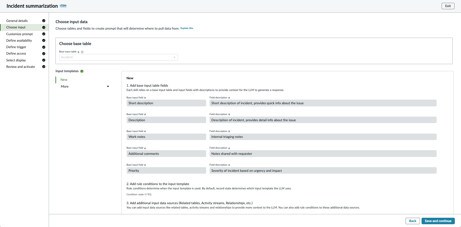Click '3. Add additional input data sources' heading
The width and height of the screenshot is (461, 227).
(190, 203)
